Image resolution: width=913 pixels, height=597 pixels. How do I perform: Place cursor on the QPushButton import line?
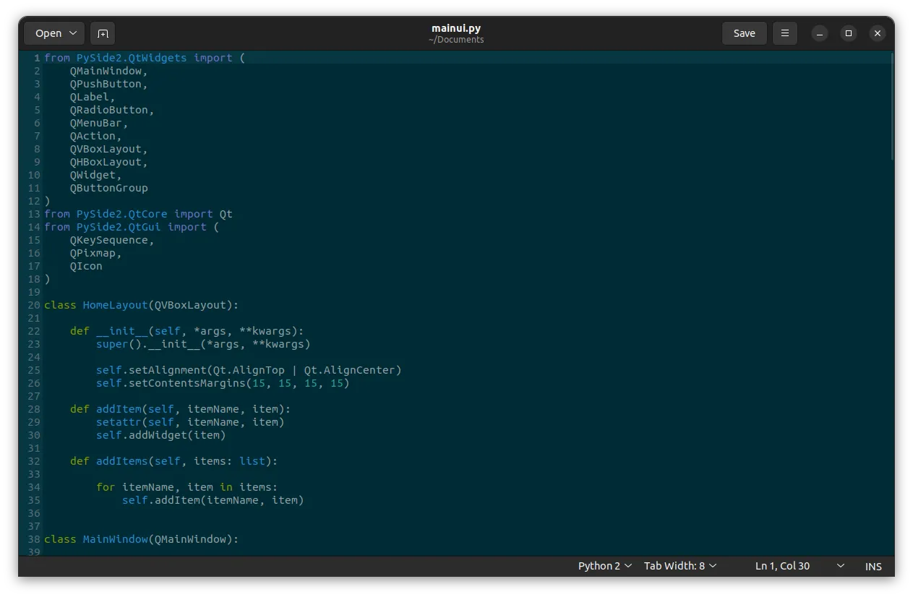click(107, 84)
